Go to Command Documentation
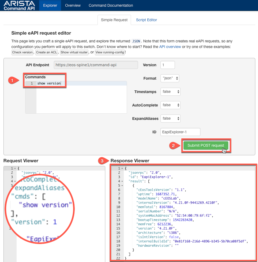Image resolution: width=258 pixels, height=262 pixels. point(111,5)
